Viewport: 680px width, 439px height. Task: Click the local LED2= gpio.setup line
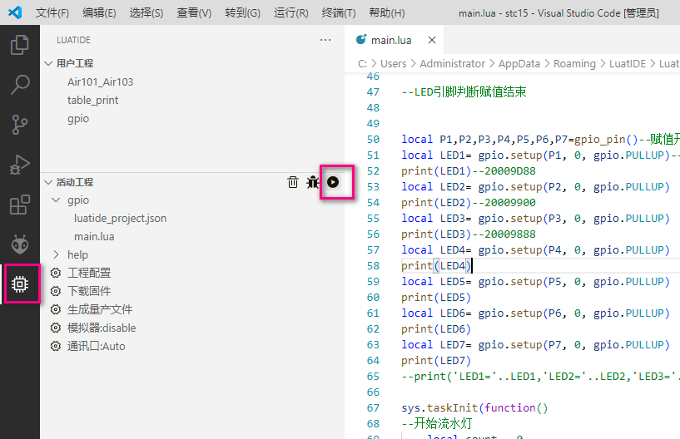535,187
